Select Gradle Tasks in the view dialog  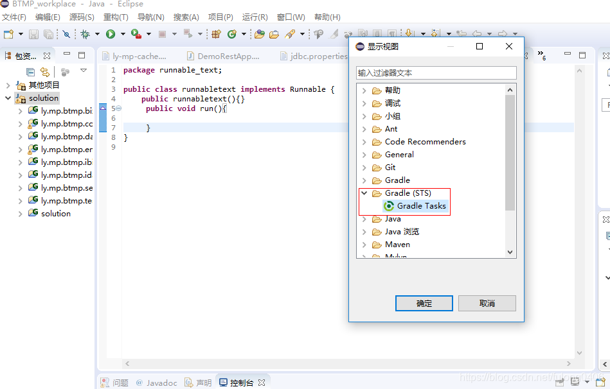point(415,205)
